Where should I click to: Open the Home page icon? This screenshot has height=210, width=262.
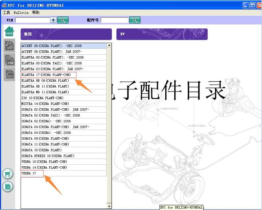pos(9,32)
